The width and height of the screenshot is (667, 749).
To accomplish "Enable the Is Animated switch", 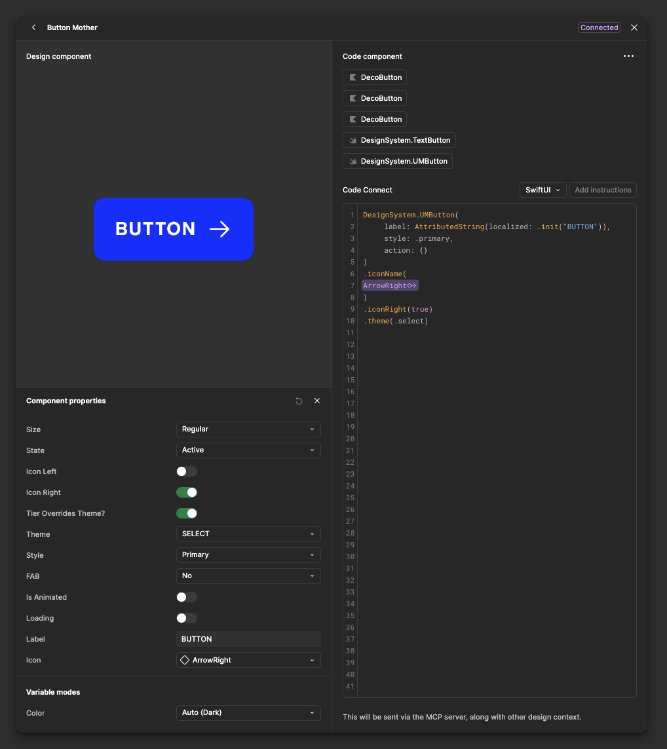I will pyautogui.click(x=187, y=597).
